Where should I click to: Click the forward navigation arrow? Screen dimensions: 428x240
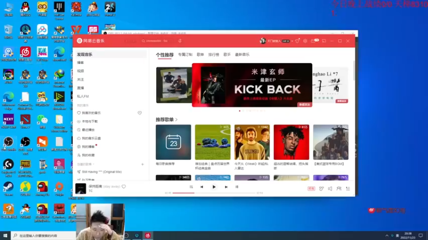134,41
